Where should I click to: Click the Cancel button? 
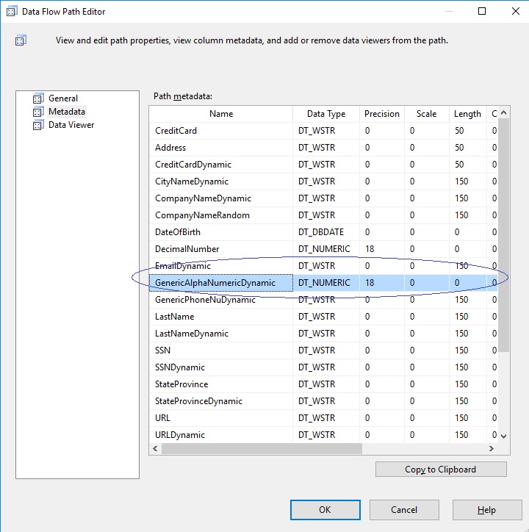404,510
